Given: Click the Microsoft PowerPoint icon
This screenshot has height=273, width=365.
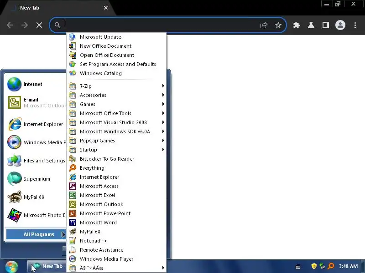Looking at the screenshot, I should [73, 213].
